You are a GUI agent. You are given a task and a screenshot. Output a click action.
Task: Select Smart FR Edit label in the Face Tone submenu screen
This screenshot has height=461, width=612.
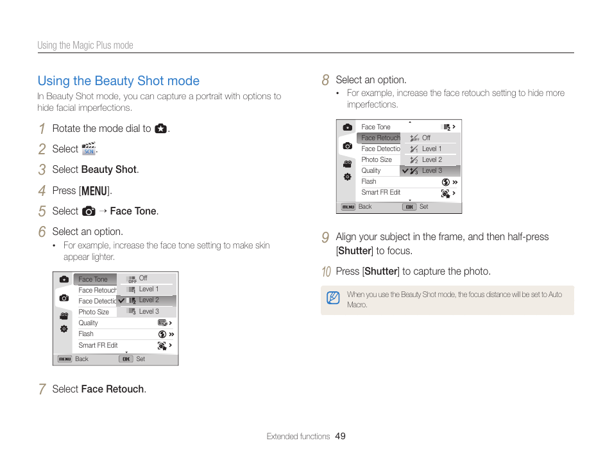(98, 345)
